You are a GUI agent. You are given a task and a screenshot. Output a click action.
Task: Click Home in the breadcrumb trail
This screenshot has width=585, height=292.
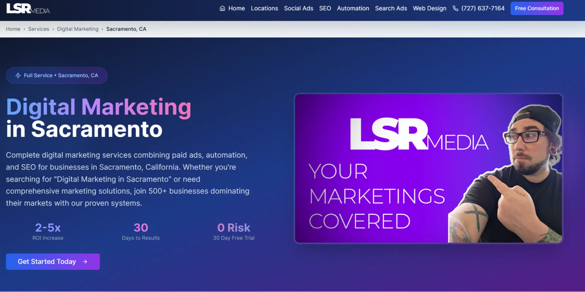coord(13,29)
